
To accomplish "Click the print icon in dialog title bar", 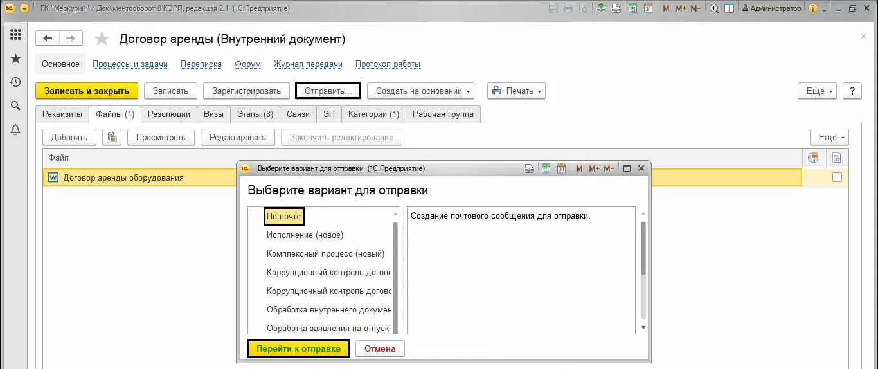I will 529,168.
